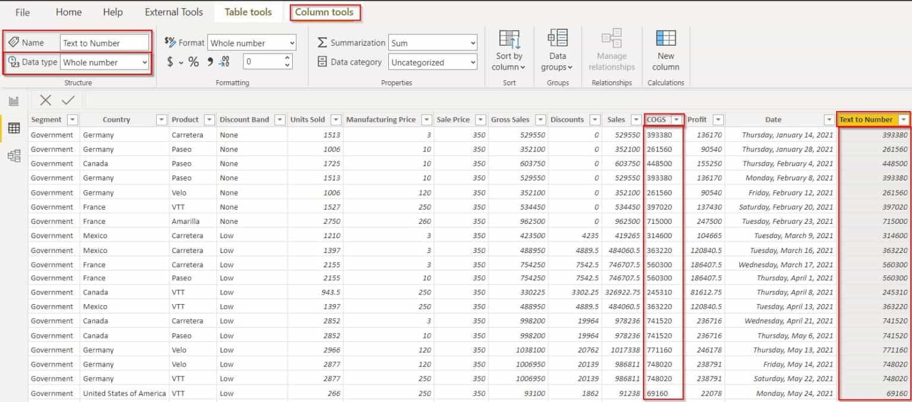912x402 pixels.
Task: Select the Sale Price column header
Action: pos(453,119)
